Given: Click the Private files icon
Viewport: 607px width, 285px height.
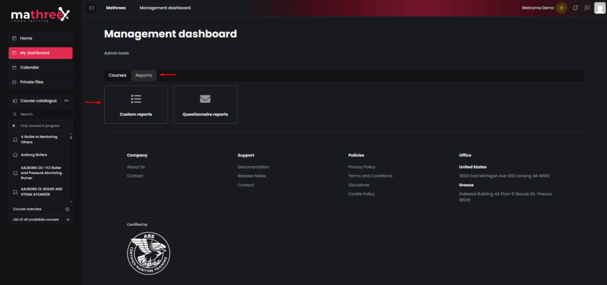Looking at the screenshot, I should (14, 82).
